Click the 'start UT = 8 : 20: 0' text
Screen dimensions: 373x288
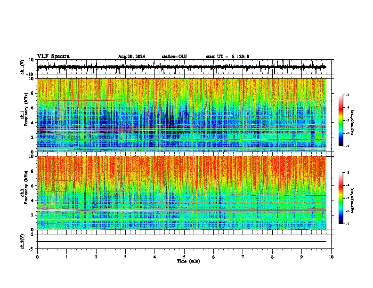[227, 56]
